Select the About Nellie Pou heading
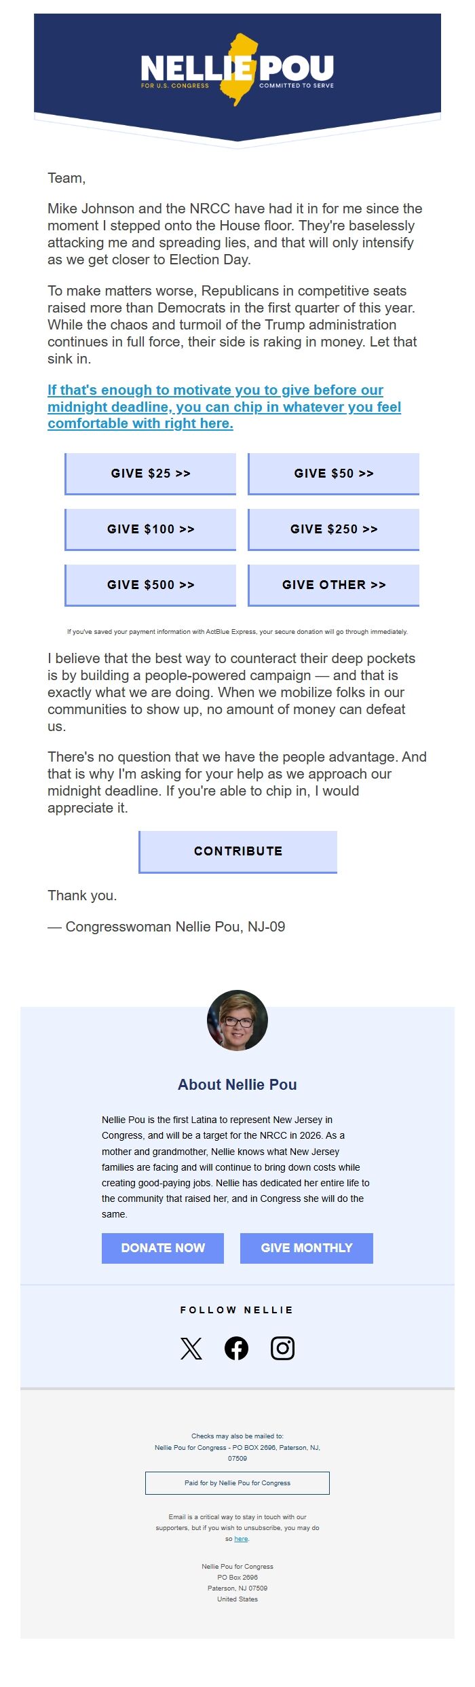475x1687 pixels. 237,1084
